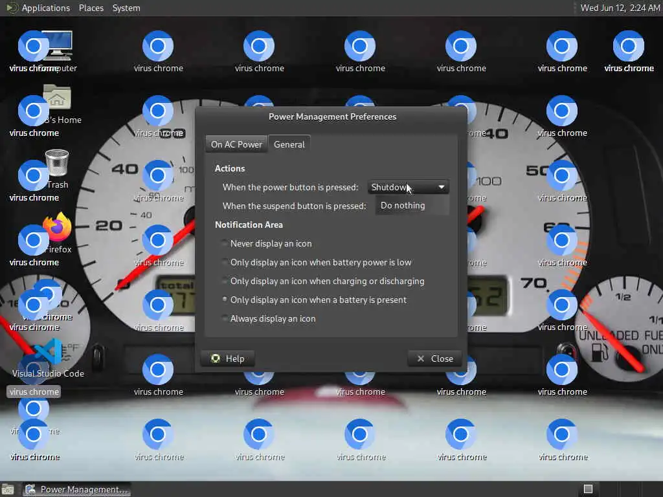The width and height of the screenshot is (663, 497).
Task: Open the System menu
Action: [126, 8]
